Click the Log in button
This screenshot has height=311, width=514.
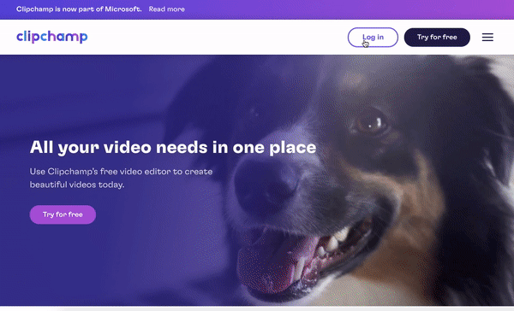click(373, 38)
